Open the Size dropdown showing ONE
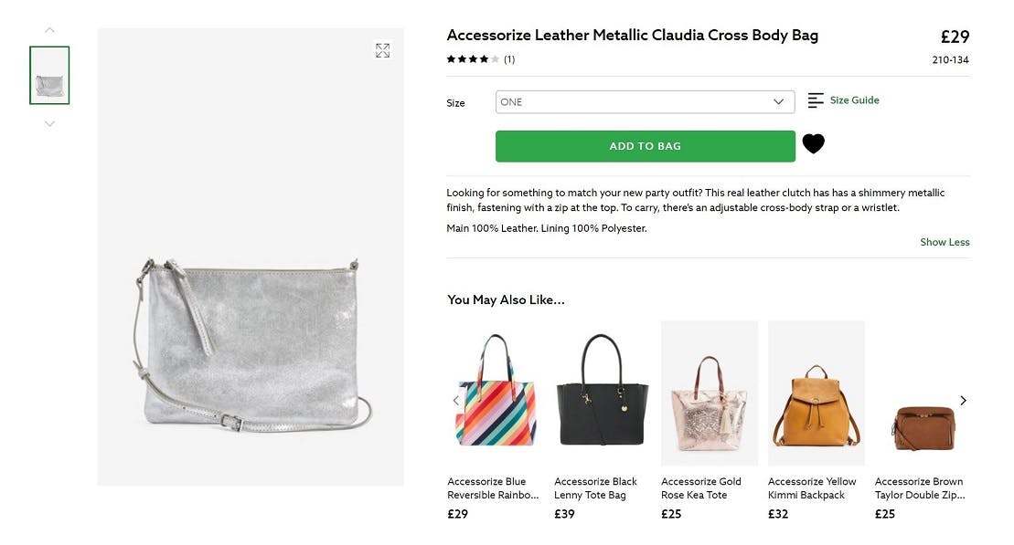 click(645, 102)
